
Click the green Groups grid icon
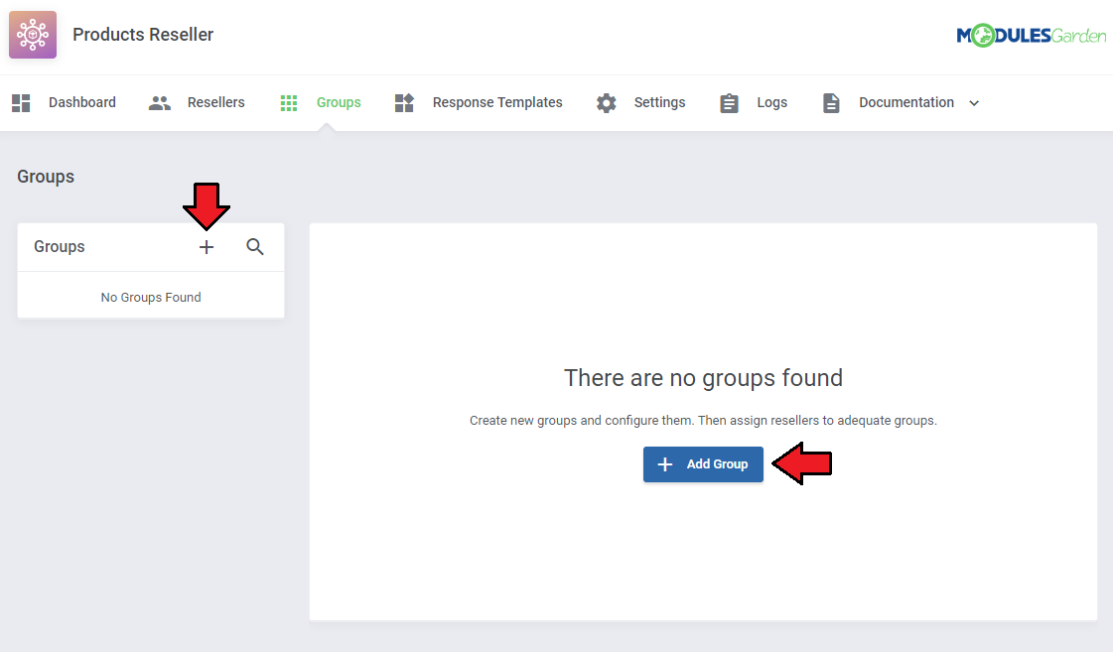(x=289, y=103)
